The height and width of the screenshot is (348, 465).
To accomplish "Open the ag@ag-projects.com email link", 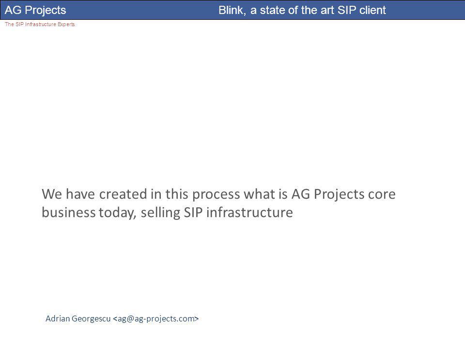I will point(155,319).
